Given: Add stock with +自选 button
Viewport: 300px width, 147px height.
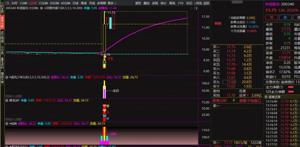Looking at the screenshot, I should coord(198,3).
